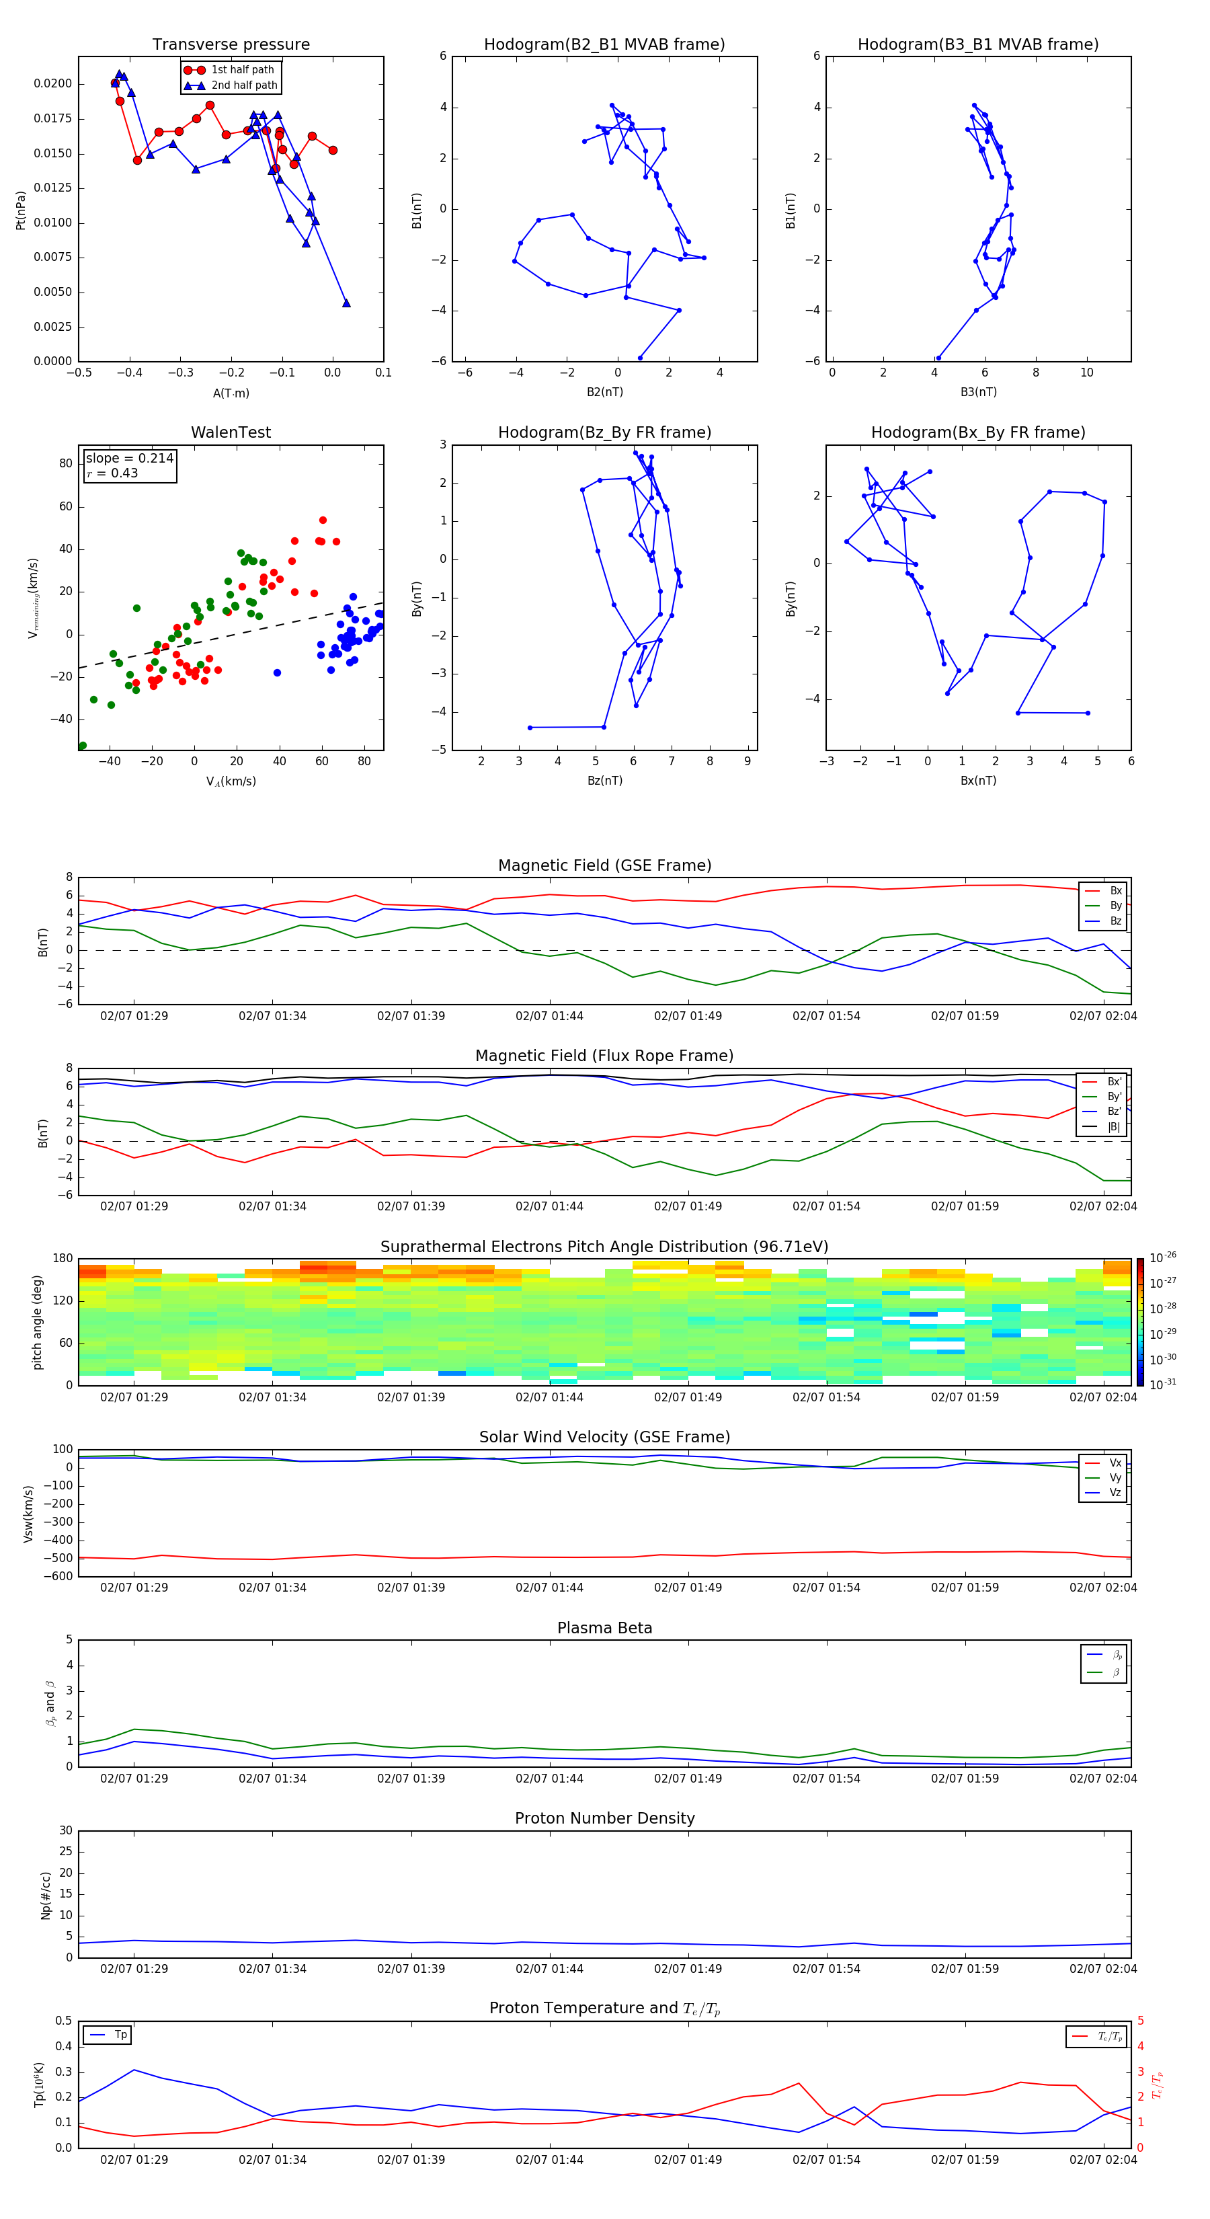Select 'By' in the GSE field legend

(x=1103, y=905)
